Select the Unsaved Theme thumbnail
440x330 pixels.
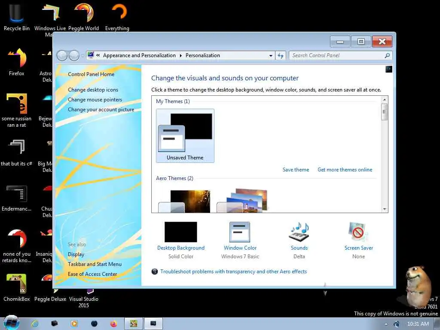tap(185, 136)
